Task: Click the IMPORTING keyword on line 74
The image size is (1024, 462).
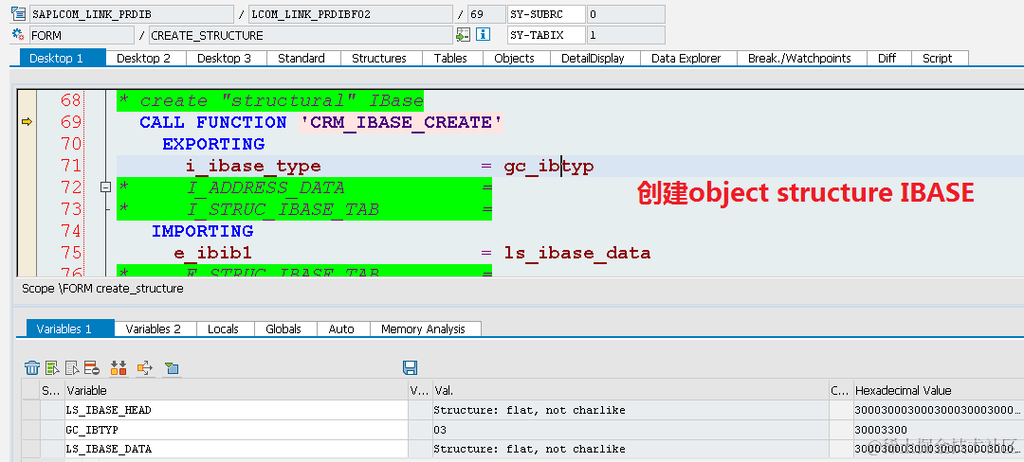Action: tap(203, 231)
